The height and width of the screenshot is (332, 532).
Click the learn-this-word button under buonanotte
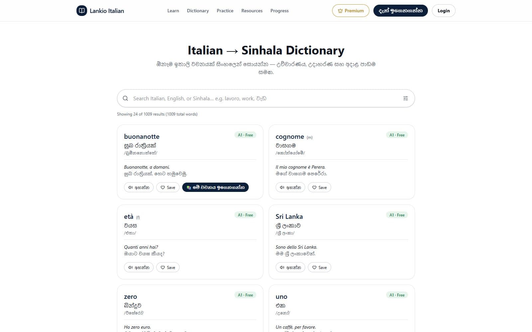[215, 187]
